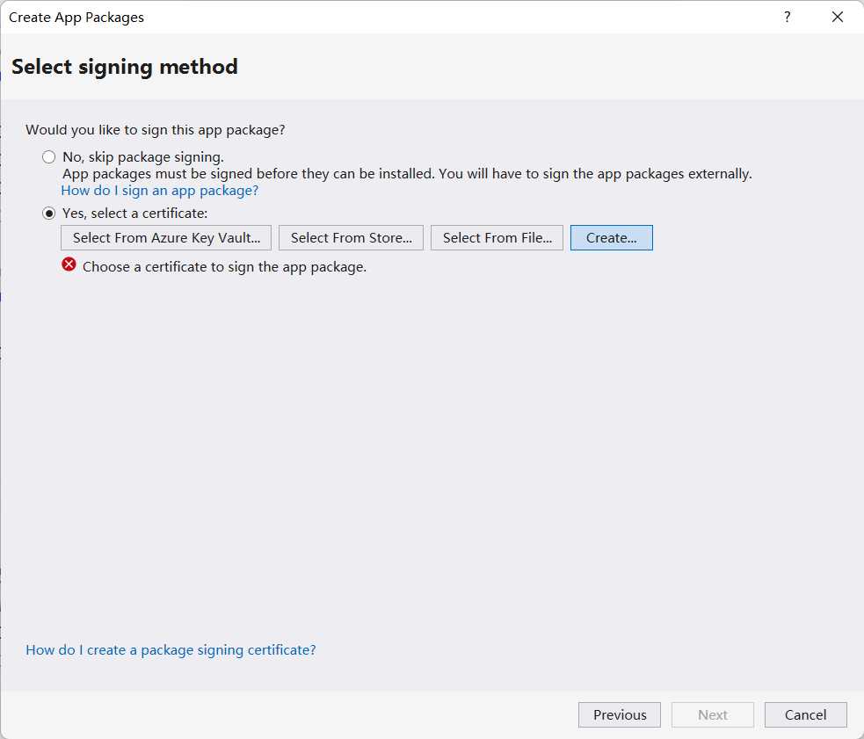The height and width of the screenshot is (739, 864).
Task: Click the 'Choose a certificate' error message text
Action: (224, 266)
